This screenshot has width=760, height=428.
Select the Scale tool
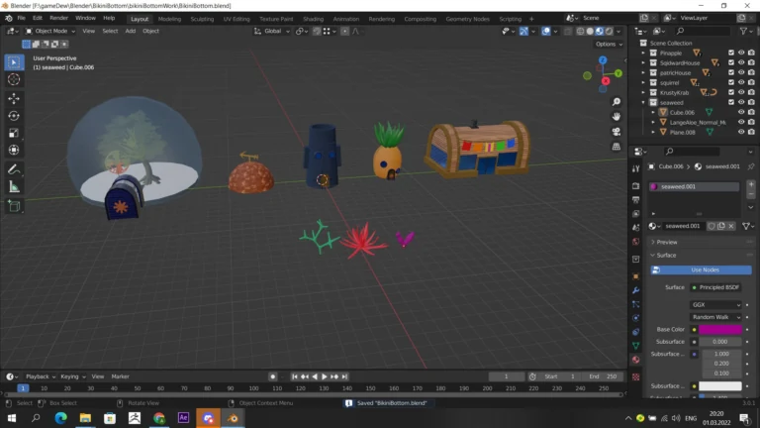[x=14, y=133]
